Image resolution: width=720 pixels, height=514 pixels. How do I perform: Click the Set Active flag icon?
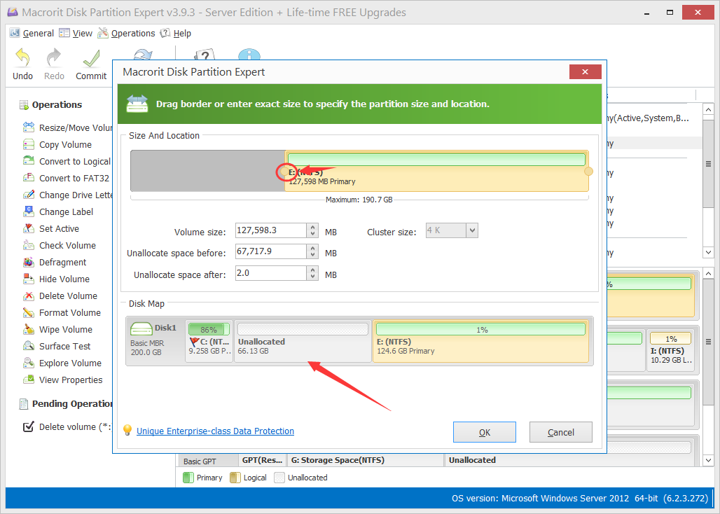29,228
